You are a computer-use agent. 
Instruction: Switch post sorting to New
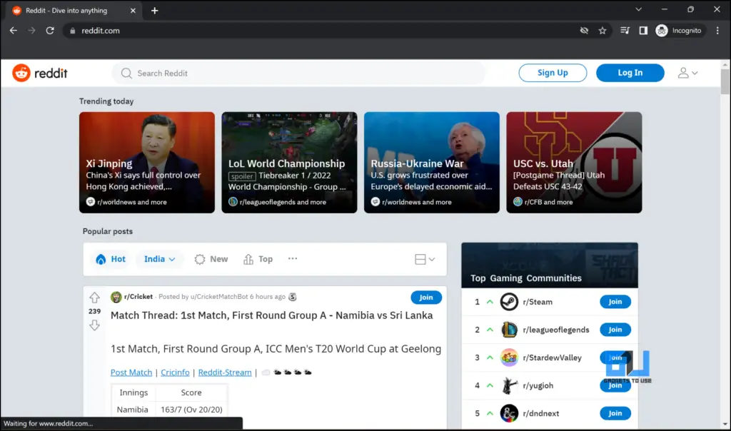[211, 259]
